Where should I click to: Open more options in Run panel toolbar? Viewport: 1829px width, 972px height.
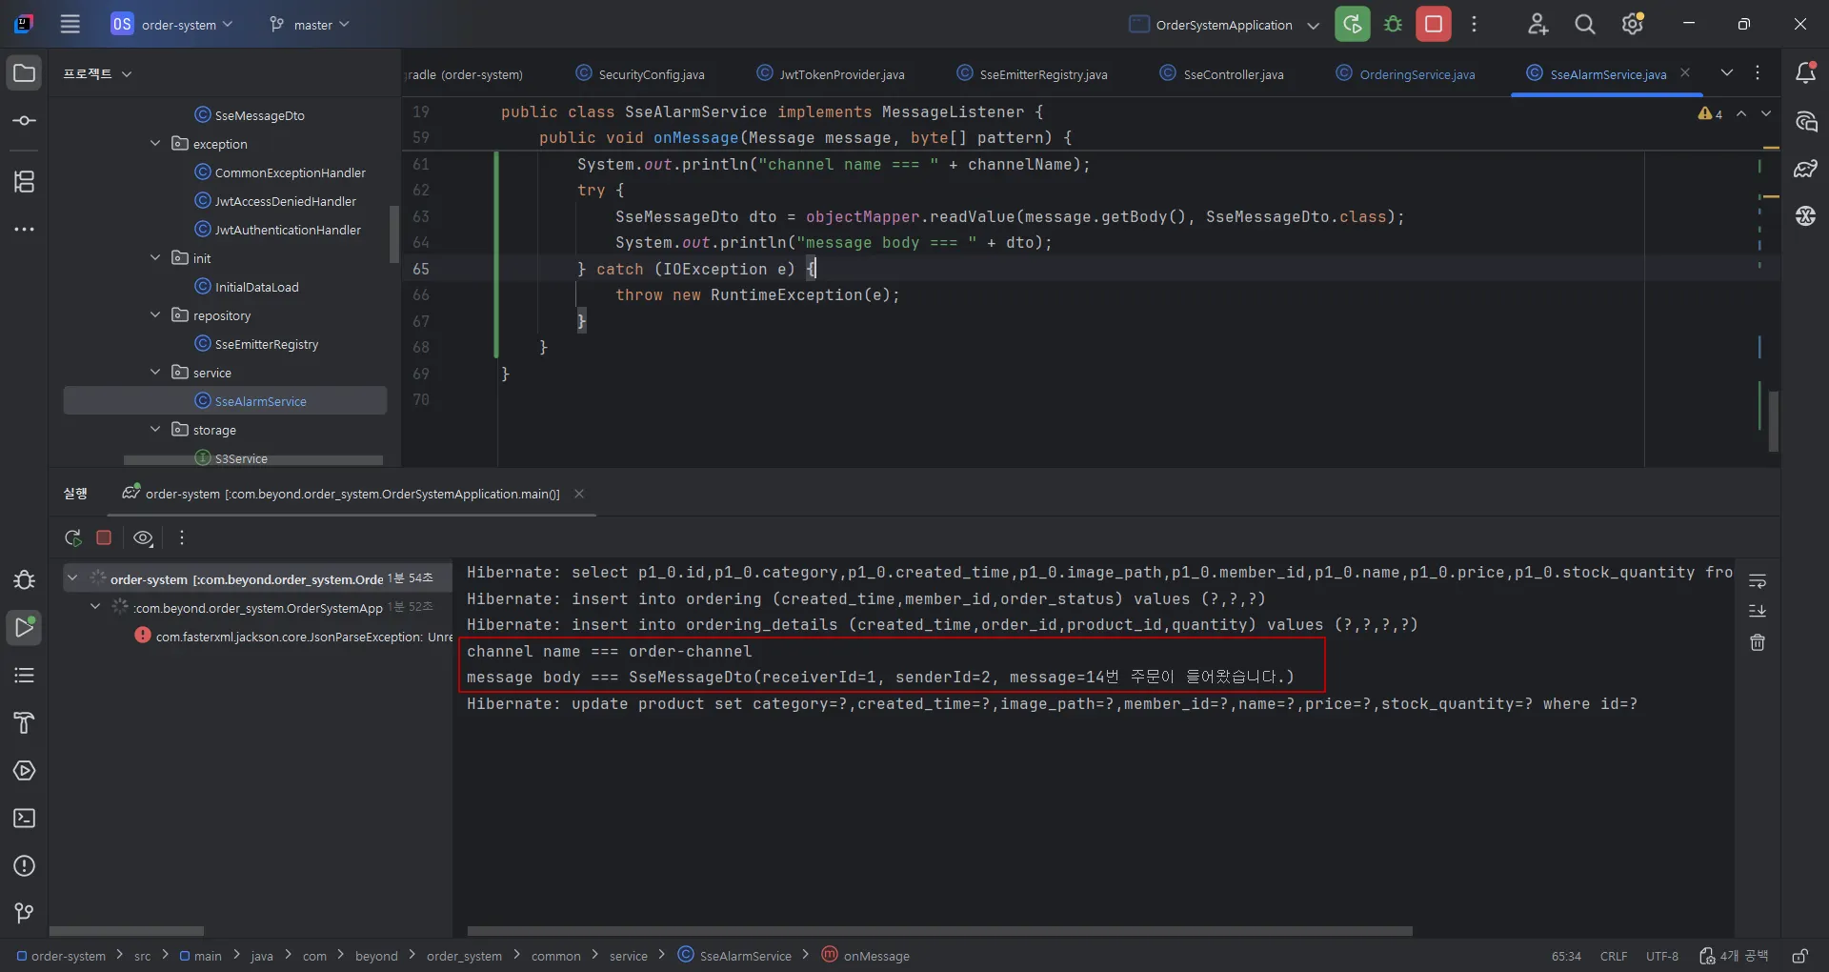(x=181, y=538)
